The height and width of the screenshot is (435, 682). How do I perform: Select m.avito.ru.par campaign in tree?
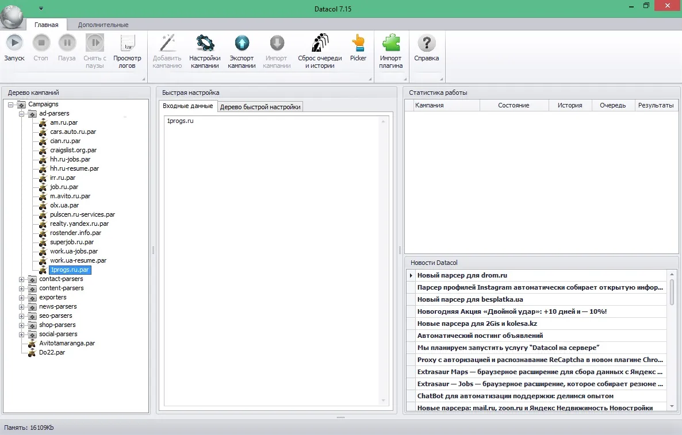click(x=70, y=196)
